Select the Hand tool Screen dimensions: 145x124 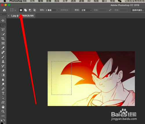coord(3,107)
